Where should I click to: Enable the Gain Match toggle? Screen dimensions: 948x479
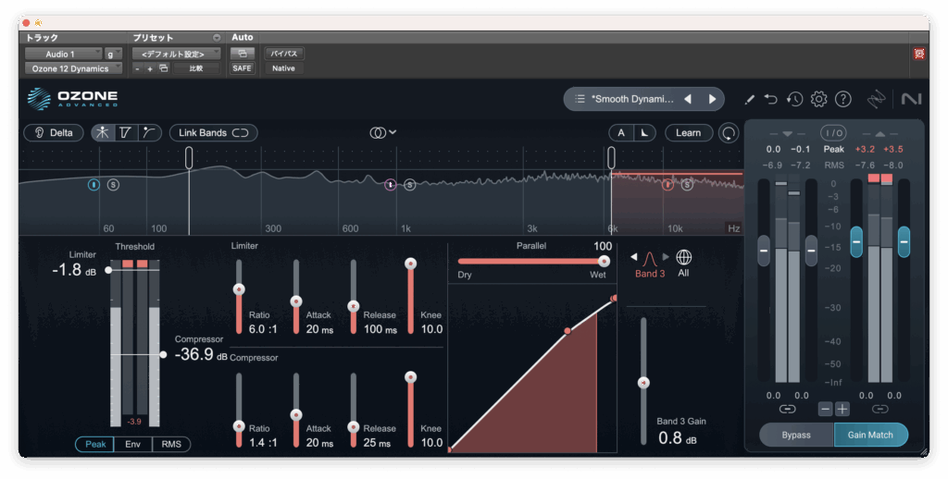click(x=870, y=435)
